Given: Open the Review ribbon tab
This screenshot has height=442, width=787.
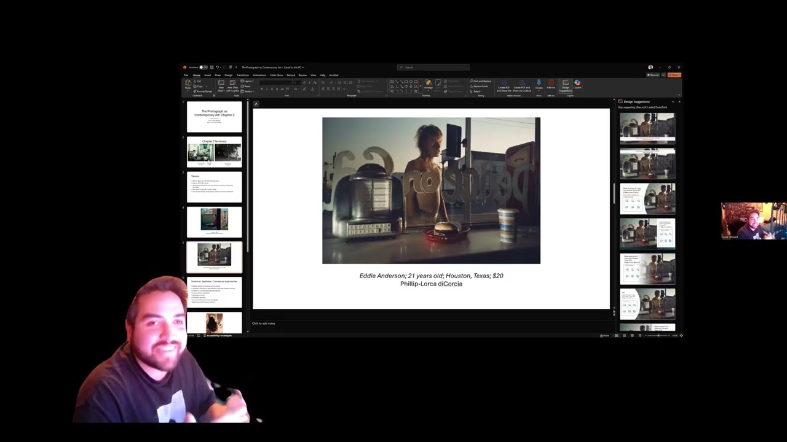Looking at the screenshot, I should [x=303, y=75].
